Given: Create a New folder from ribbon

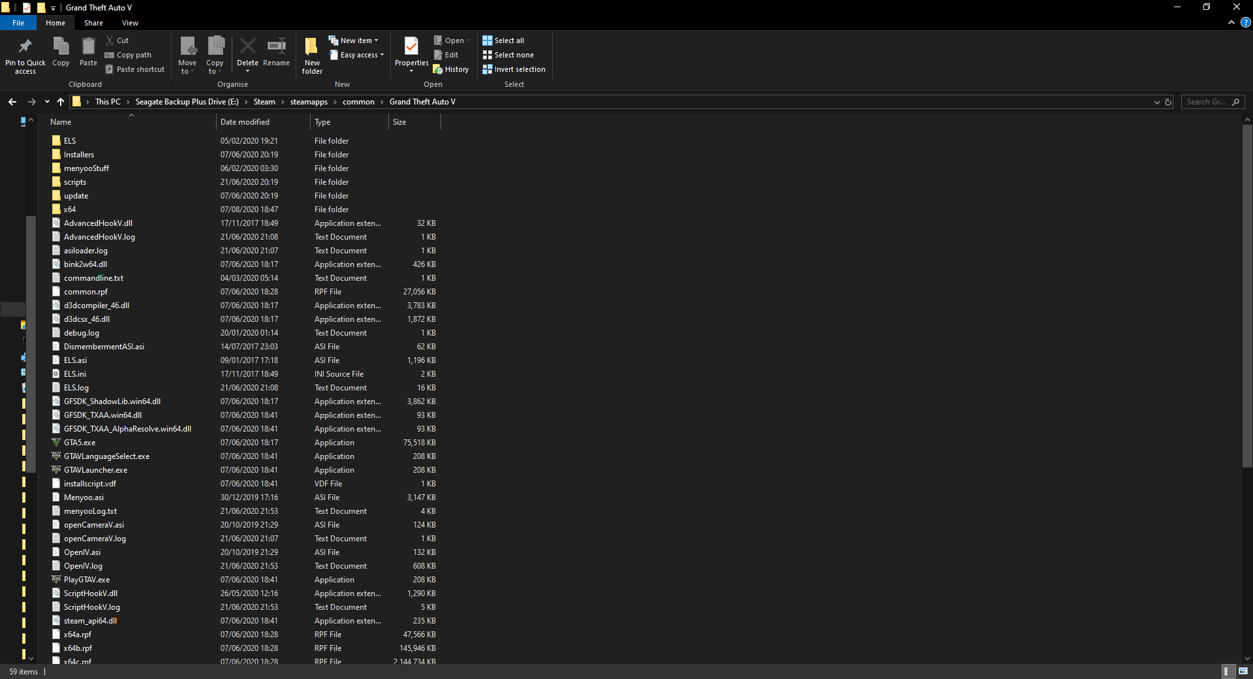Looking at the screenshot, I should coord(312,47).
